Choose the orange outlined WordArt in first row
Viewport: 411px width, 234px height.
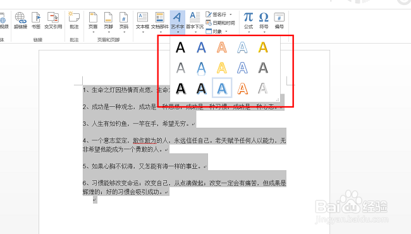222,47
